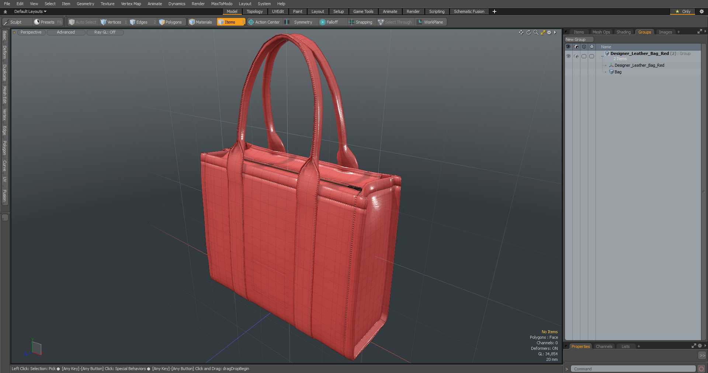The width and height of the screenshot is (708, 373).
Task: Open the MaxToModo menu
Action: (222, 4)
